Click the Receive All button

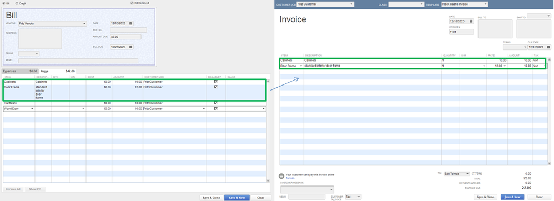click(x=13, y=189)
